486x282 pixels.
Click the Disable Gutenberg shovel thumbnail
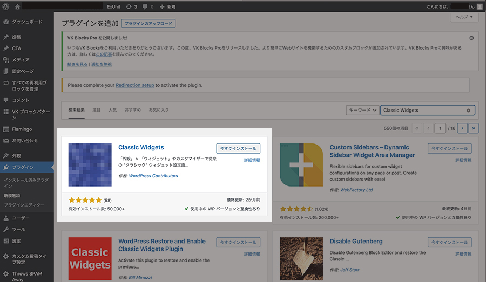[x=301, y=259]
